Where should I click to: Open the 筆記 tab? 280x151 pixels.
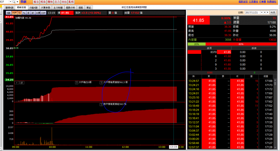[x=89, y=8]
